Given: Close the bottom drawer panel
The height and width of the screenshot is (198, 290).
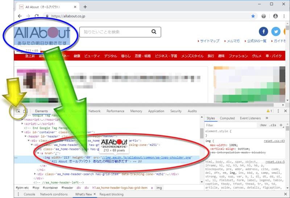Looking at the screenshot, I should 285,194.
